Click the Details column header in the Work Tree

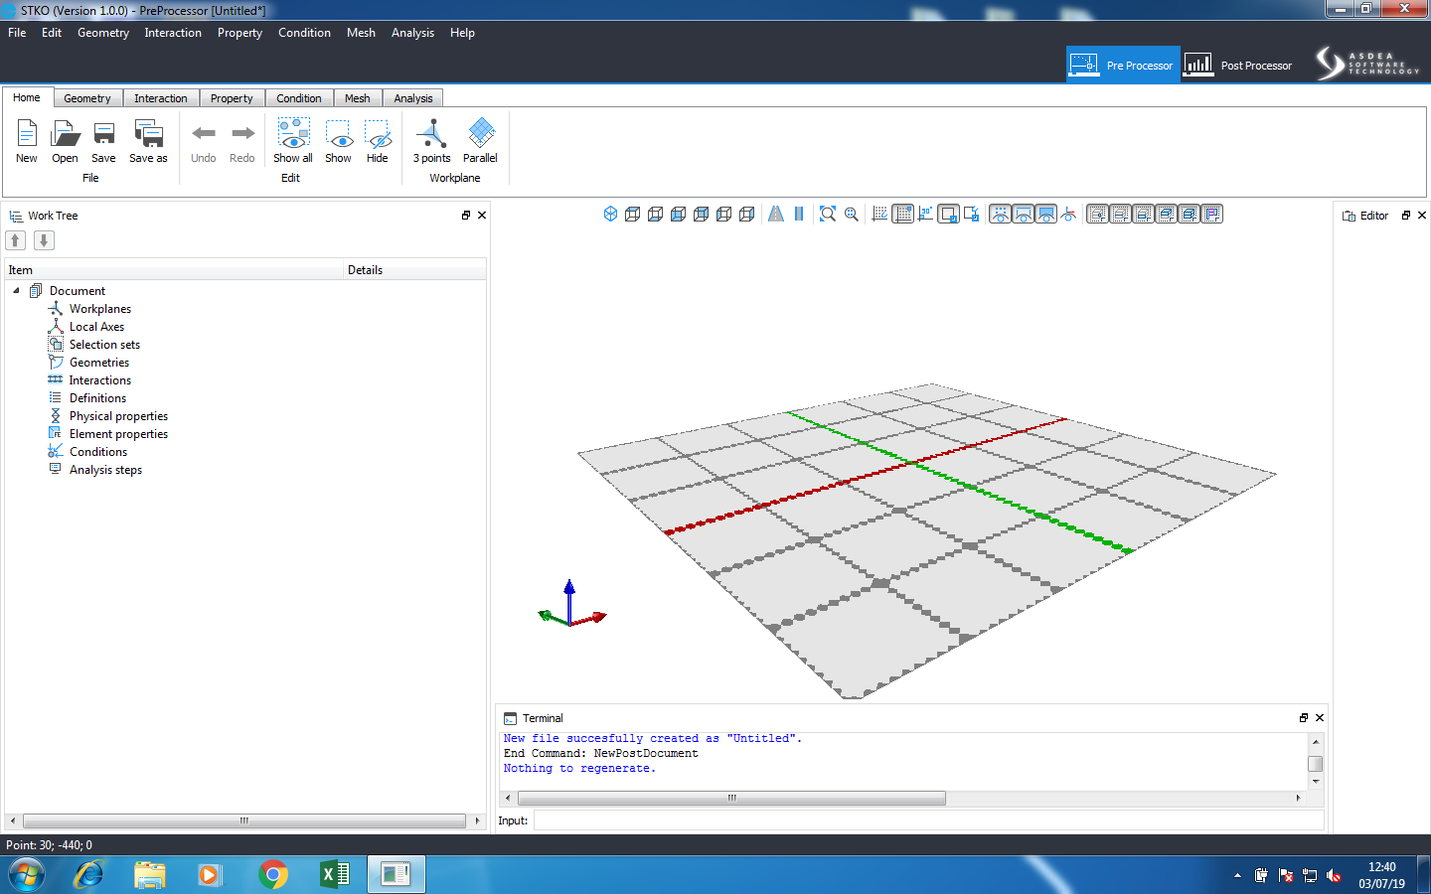(x=414, y=270)
